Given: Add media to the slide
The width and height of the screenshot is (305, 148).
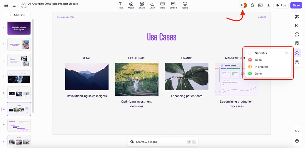Looking at the screenshot, I should tap(131, 5).
